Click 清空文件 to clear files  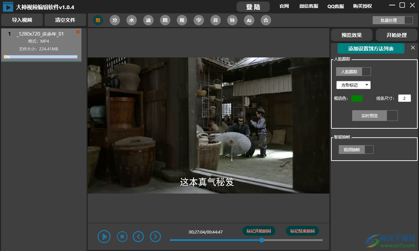point(65,20)
